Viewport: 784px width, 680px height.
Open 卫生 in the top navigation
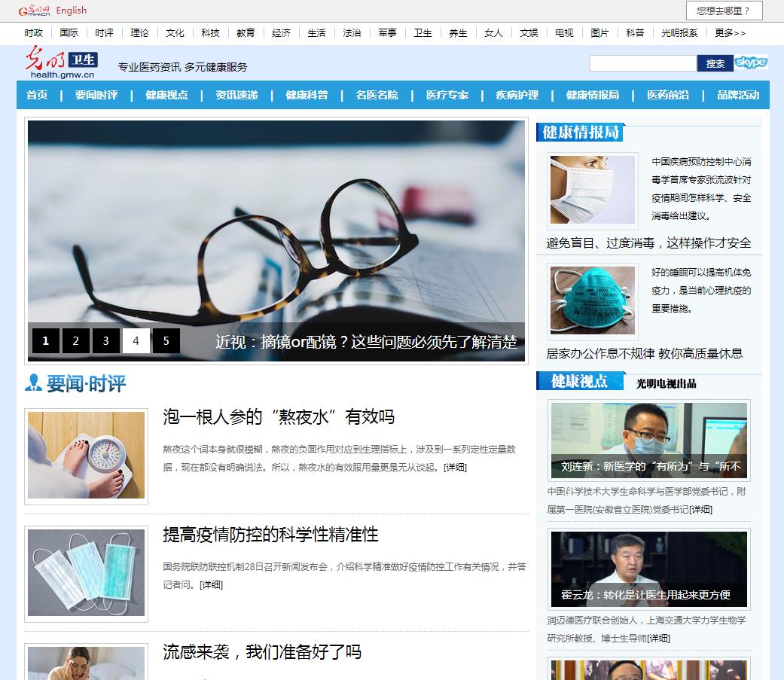click(423, 33)
